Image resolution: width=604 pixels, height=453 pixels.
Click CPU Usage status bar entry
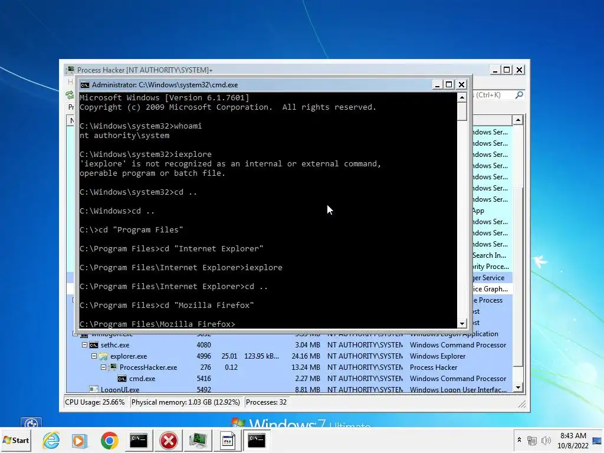pyautogui.click(x=95, y=402)
